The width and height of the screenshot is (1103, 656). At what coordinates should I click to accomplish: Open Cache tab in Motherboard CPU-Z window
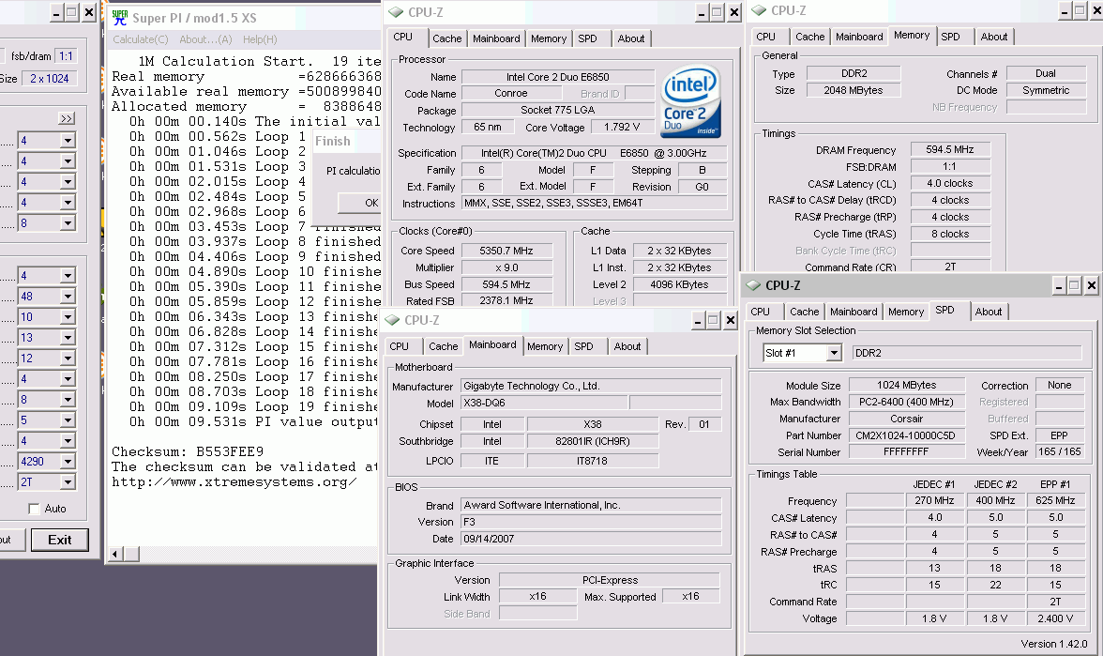coord(443,346)
